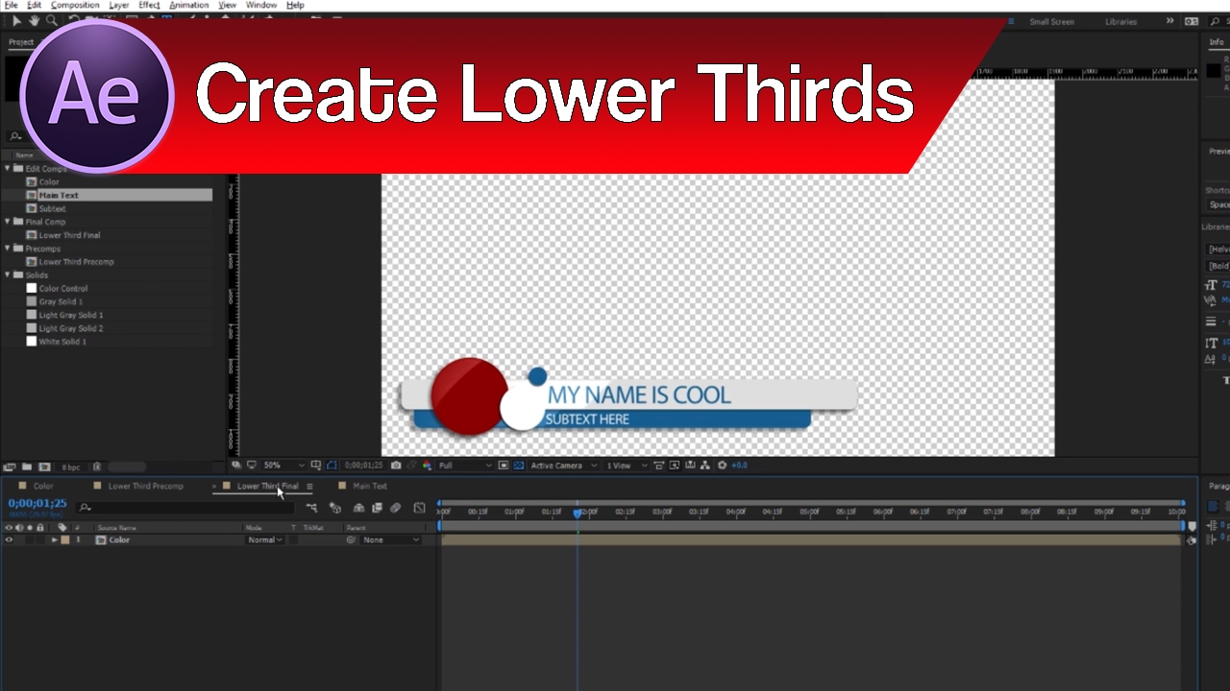The width and height of the screenshot is (1230, 691).
Task: Select the Hand tool
Action: (35, 20)
